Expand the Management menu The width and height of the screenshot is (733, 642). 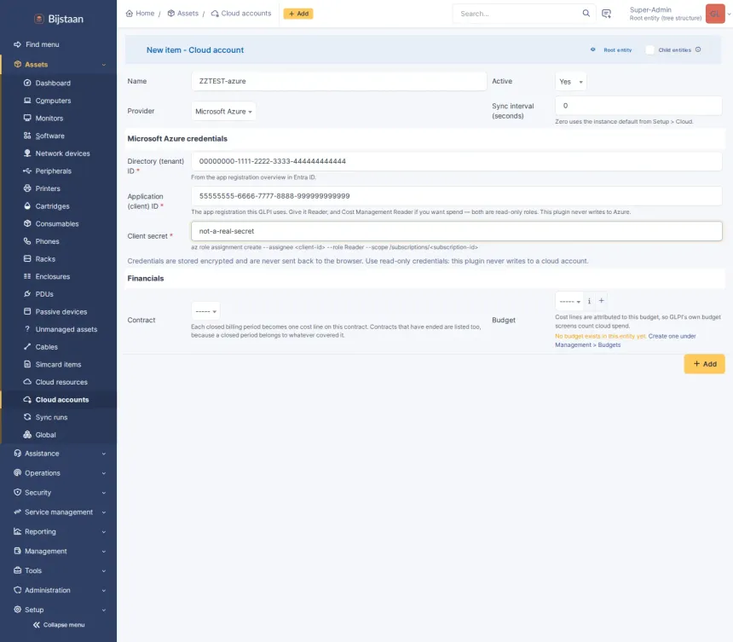(x=59, y=551)
